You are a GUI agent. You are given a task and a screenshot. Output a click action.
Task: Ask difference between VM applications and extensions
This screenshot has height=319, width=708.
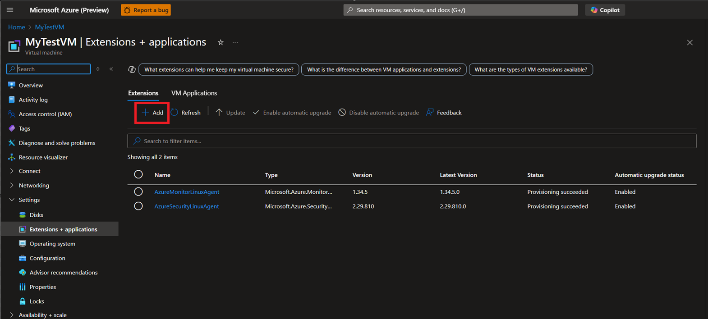[384, 69]
